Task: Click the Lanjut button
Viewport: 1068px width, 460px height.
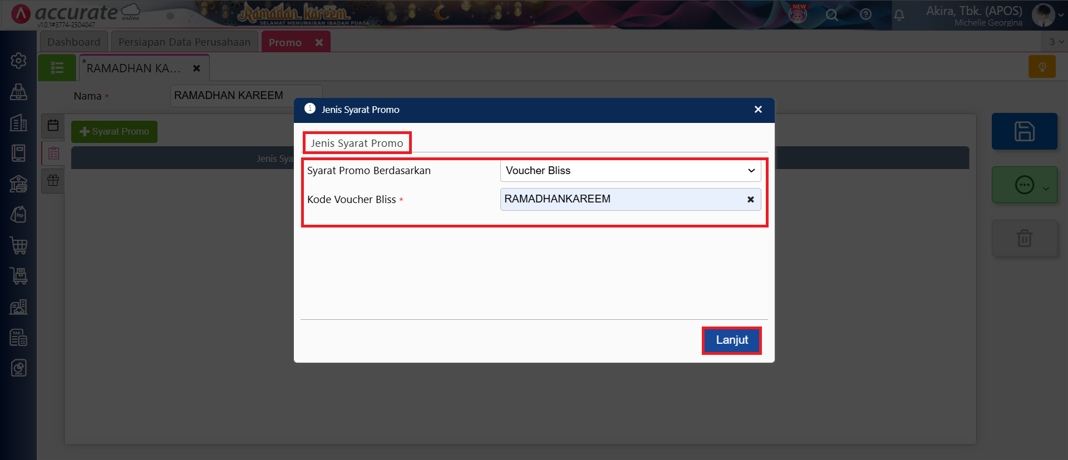Action: pyautogui.click(x=731, y=340)
